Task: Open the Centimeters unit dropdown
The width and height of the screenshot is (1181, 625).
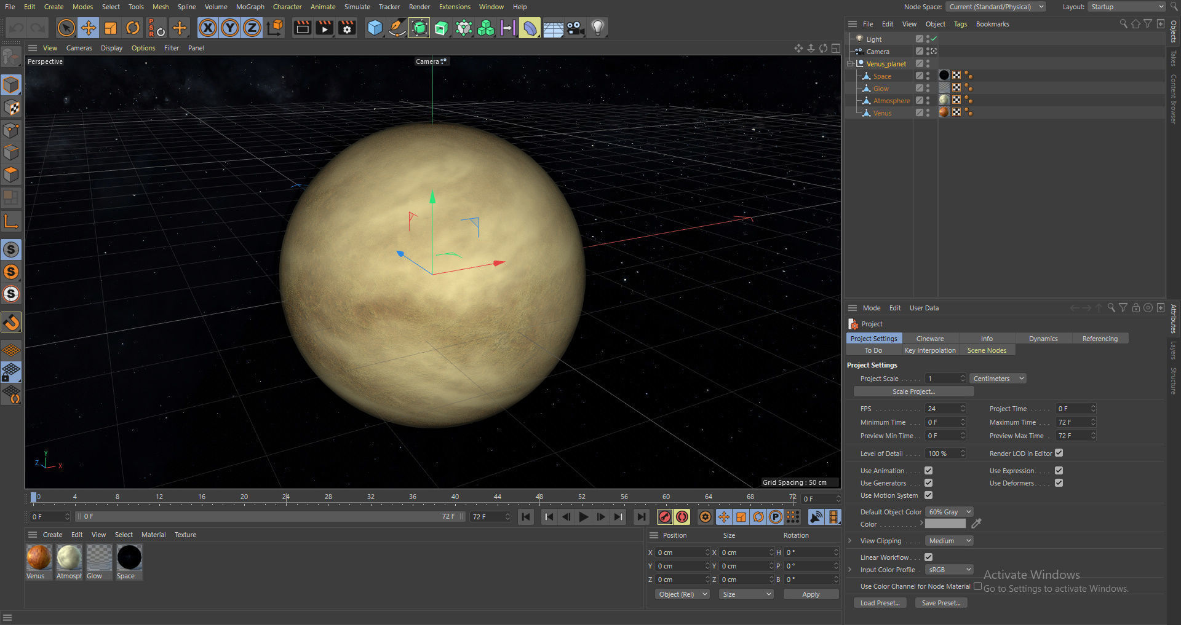Action: click(998, 379)
